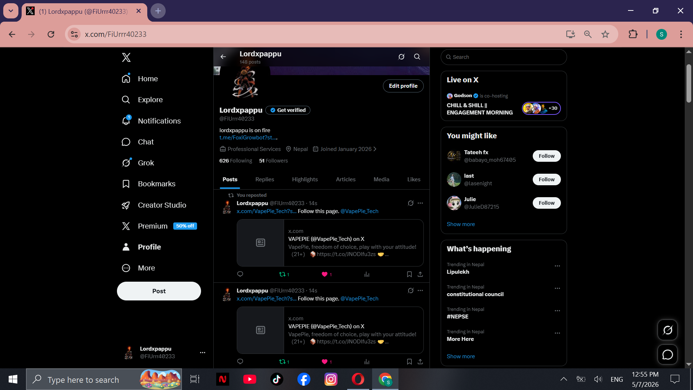
Task: Join the CHILL & SHILL live space
Action: [504, 105]
